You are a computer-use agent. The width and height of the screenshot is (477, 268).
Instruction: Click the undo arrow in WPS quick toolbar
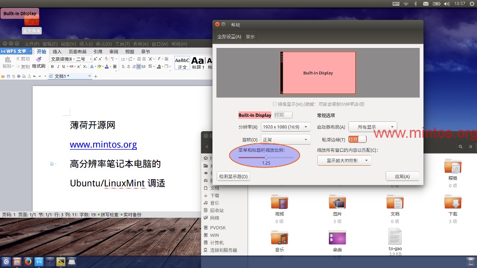point(34,76)
